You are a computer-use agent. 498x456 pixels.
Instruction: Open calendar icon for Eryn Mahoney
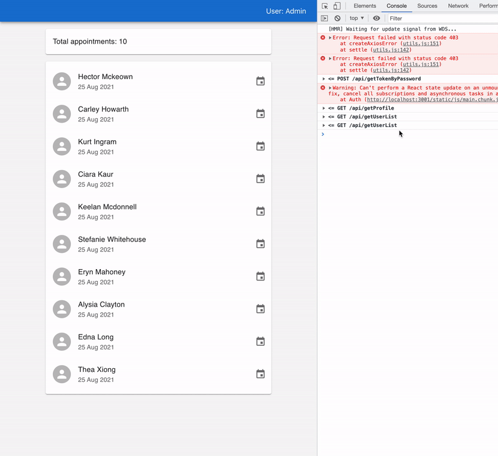click(260, 276)
